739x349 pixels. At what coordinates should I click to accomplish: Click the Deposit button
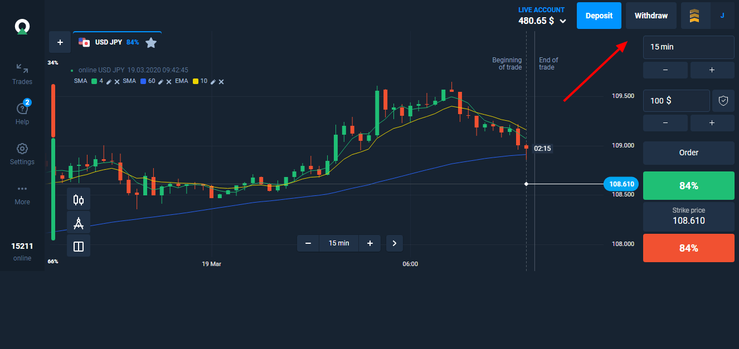point(599,16)
